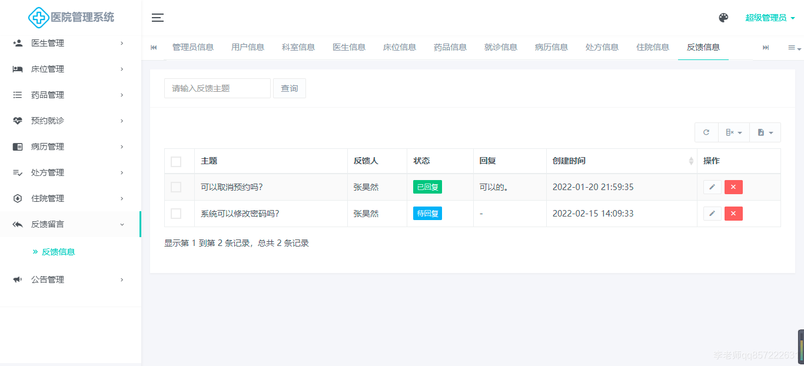
Task: Switch to the 处方信息 tab
Action: pyautogui.click(x=602, y=47)
